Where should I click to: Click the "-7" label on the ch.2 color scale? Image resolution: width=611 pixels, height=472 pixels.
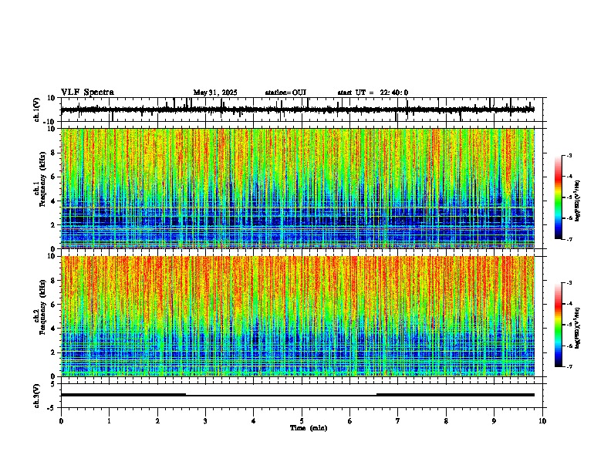(569, 367)
